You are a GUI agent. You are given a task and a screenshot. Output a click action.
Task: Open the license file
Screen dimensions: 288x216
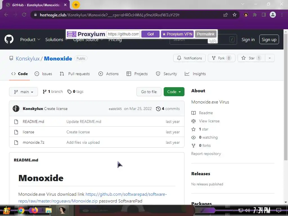coord(28,132)
